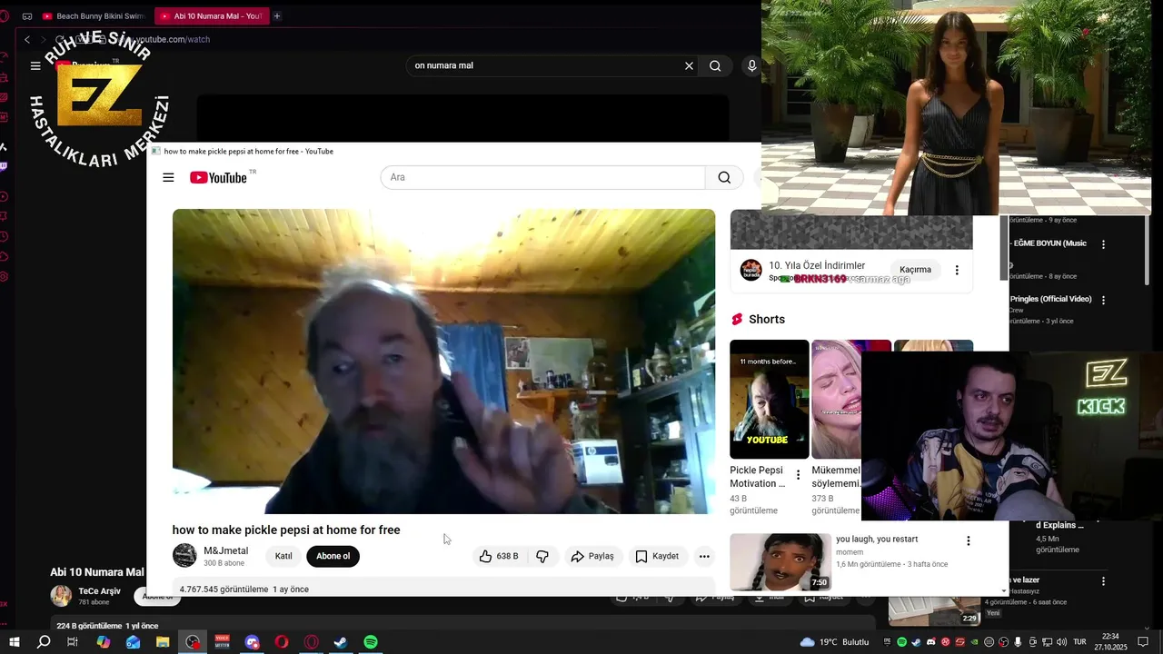
Task: Like the pickle pepsi video (638 B)
Action: click(x=498, y=556)
